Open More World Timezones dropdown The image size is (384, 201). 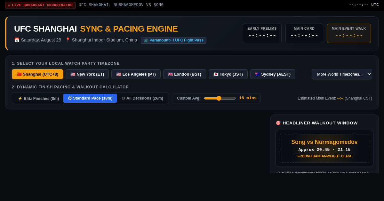click(342, 74)
